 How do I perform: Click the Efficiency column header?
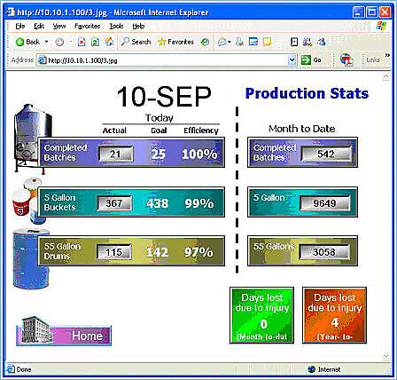201,131
